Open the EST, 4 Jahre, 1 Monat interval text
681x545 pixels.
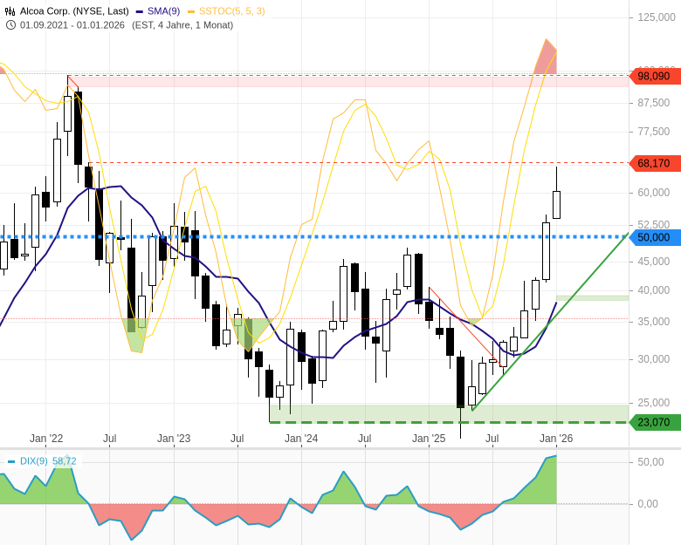point(182,24)
